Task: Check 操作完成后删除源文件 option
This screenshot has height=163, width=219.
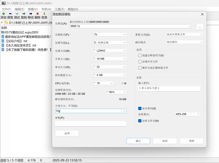Action: click(140, 68)
